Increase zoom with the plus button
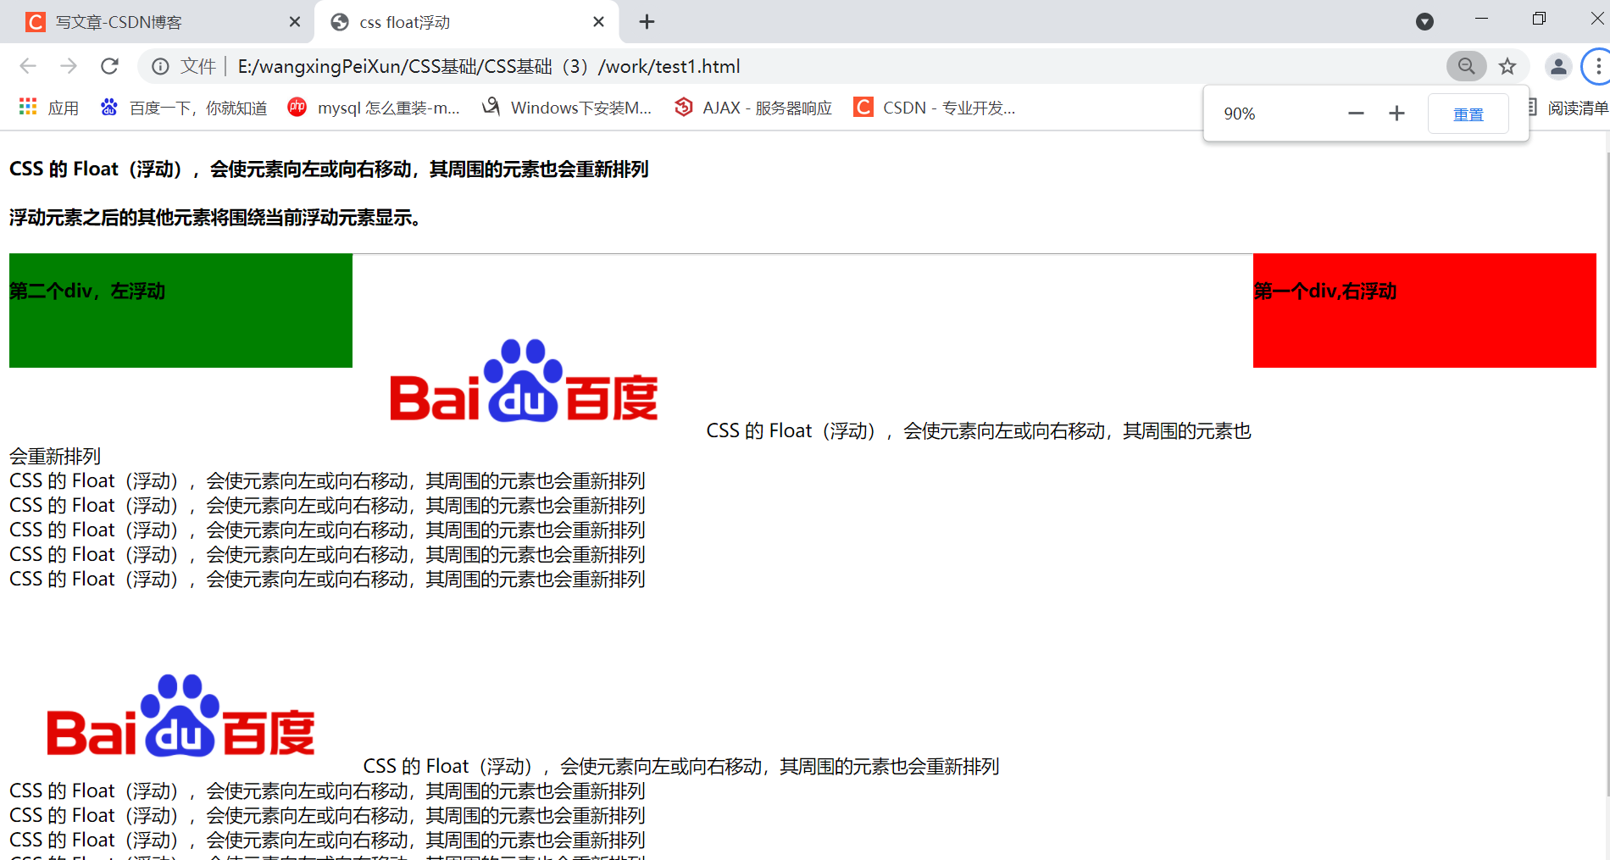The height and width of the screenshot is (860, 1610). coord(1396,114)
